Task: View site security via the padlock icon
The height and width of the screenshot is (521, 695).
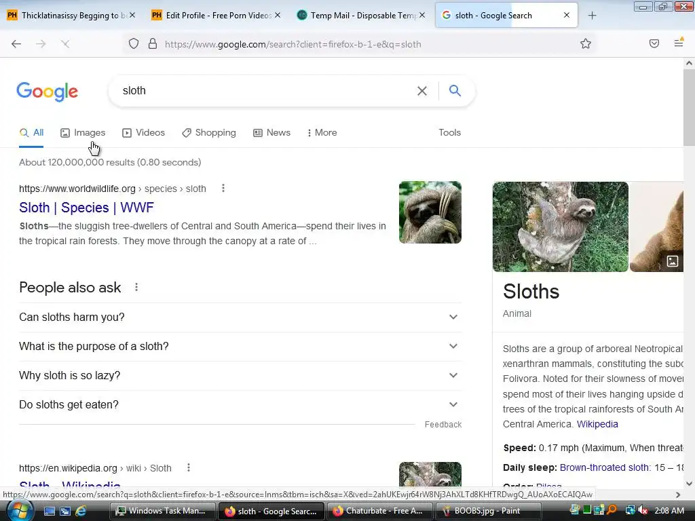Action: click(x=153, y=43)
